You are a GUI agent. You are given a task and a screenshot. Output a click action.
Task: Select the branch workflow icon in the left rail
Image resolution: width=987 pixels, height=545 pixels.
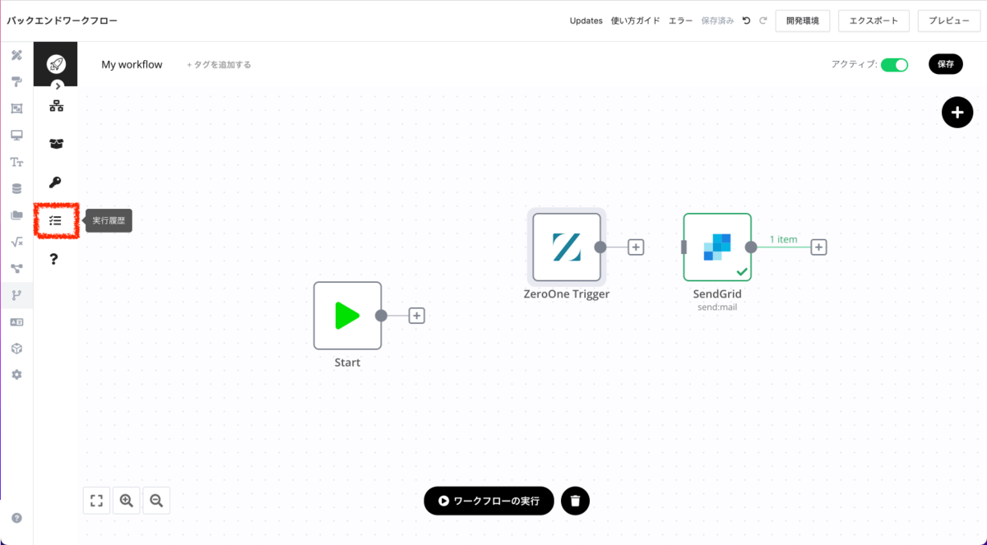click(16, 295)
